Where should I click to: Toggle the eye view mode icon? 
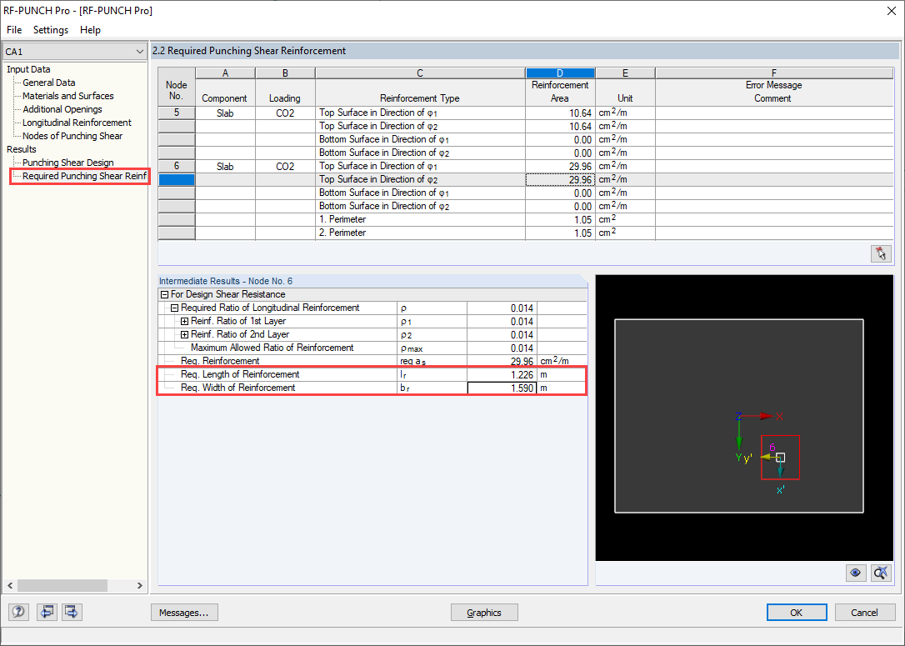coord(855,573)
